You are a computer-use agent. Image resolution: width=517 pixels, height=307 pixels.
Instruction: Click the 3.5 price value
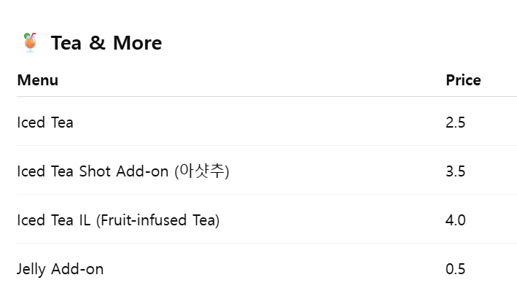click(x=455, y=171)
